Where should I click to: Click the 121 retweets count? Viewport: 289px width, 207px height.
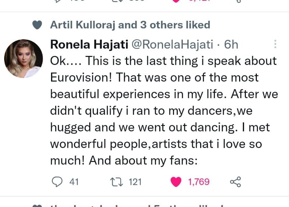[135, 182]
